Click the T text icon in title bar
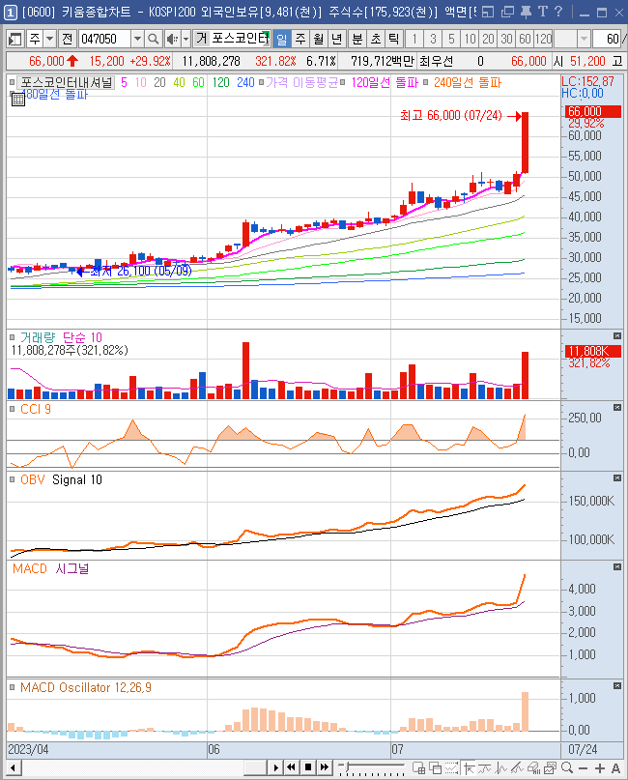The height and width of the screenshot is (780, 628). coord(542,12)
